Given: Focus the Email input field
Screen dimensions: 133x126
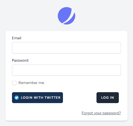Looking at the screenshot, I should point(66,48).
